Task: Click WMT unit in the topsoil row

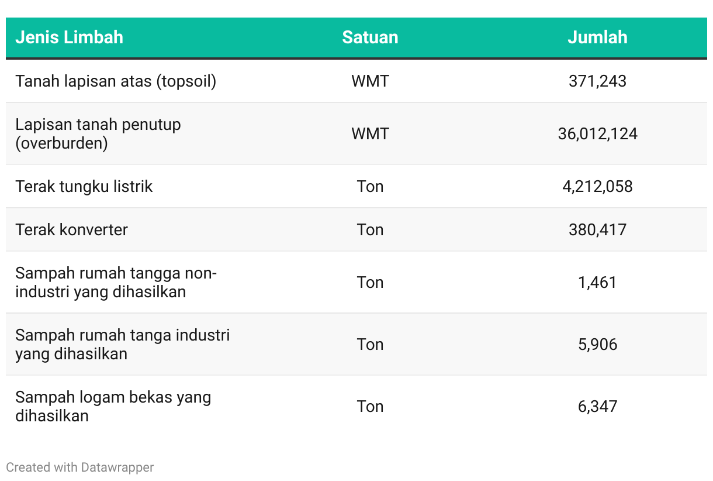Action: 370,81
